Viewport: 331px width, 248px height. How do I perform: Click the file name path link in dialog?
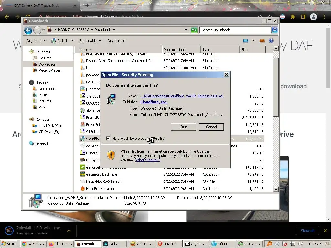pos(182,96)
